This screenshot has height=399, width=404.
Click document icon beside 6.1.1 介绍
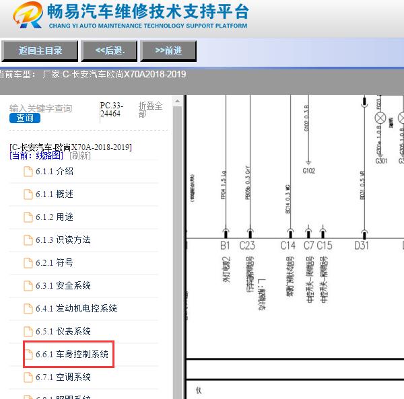pyautogui.click(x=28, y=172)
